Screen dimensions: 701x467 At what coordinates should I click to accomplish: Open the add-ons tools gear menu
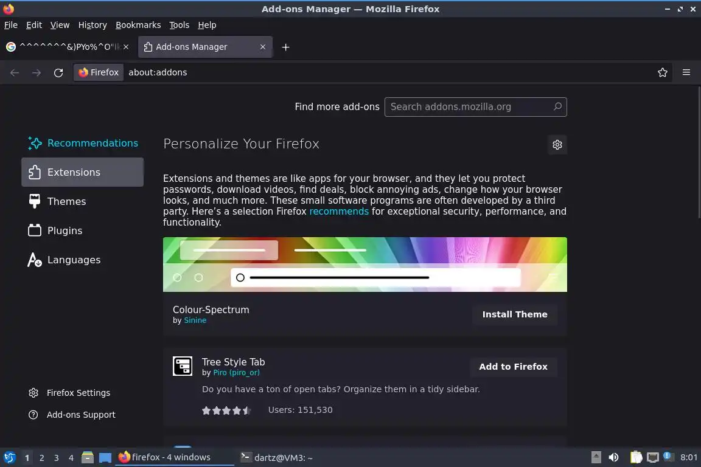(557, 145)
